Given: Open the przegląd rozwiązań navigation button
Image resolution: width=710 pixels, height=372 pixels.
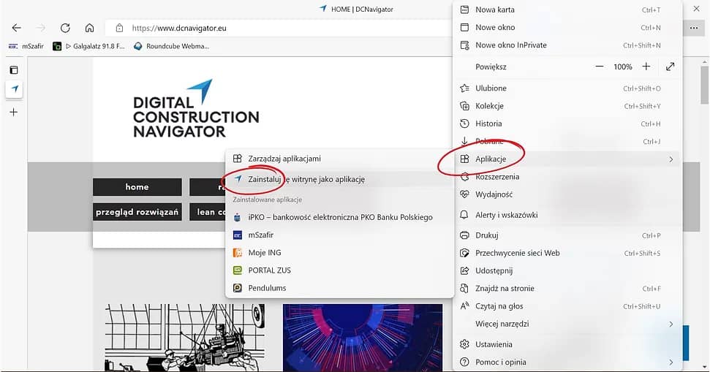Looking at the screenshot, I should point(137,212).
